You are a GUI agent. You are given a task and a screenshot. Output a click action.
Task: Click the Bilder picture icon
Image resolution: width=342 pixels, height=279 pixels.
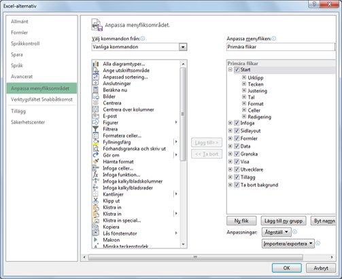click(x=96, y=96)
